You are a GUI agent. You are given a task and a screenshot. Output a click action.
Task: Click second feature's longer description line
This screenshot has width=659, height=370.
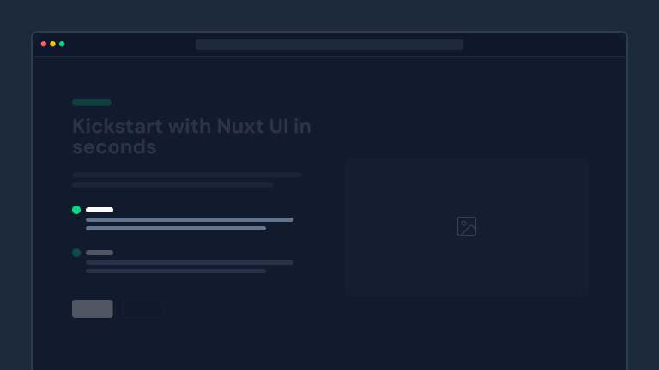click(x=190, y=263)
